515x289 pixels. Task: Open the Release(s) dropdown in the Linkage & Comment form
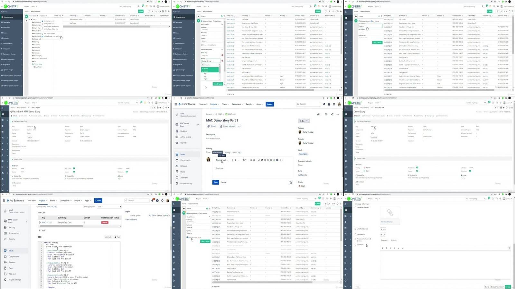385,240
